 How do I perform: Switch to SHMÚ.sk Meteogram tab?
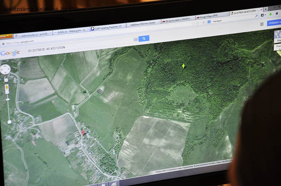pos(71,31)
